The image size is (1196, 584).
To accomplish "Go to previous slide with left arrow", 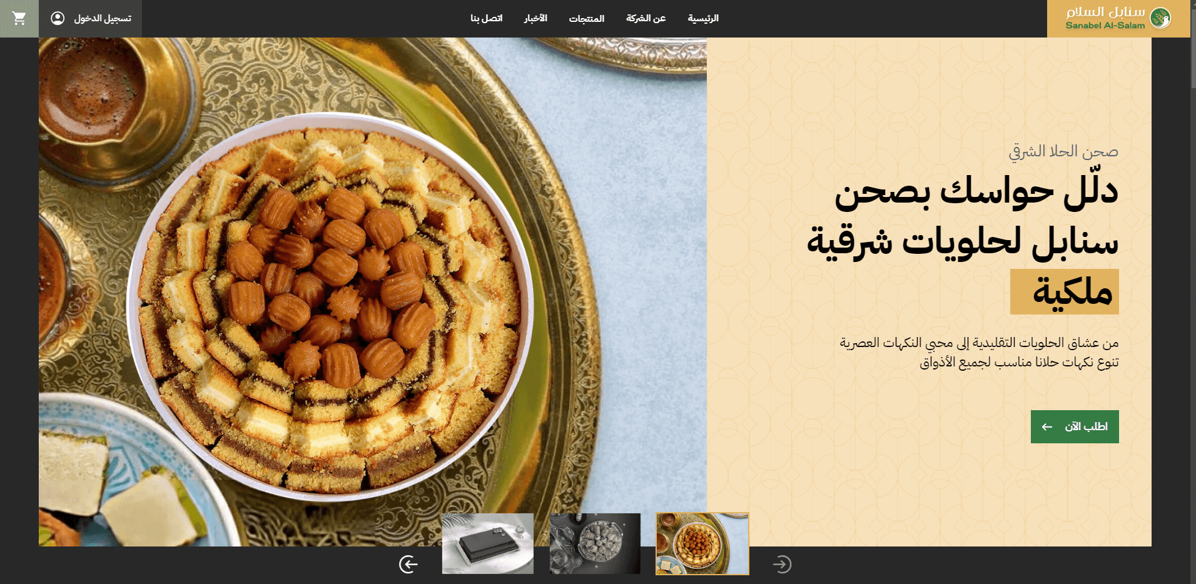I will point(408,564).
